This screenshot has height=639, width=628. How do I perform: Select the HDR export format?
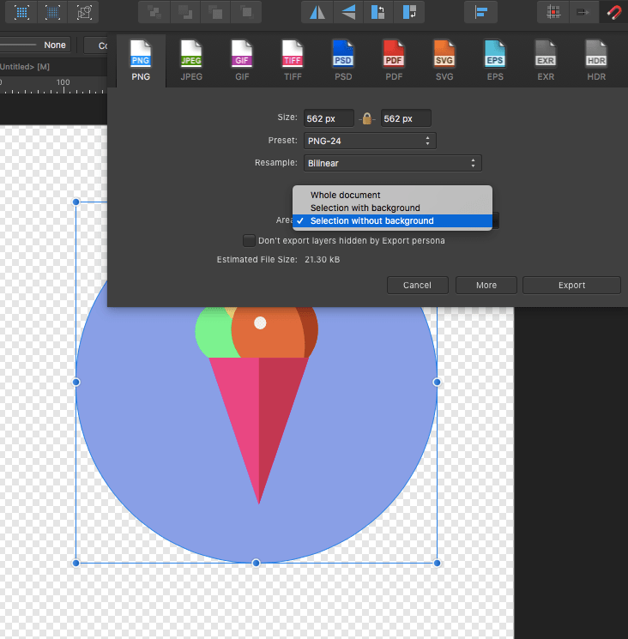596,60
